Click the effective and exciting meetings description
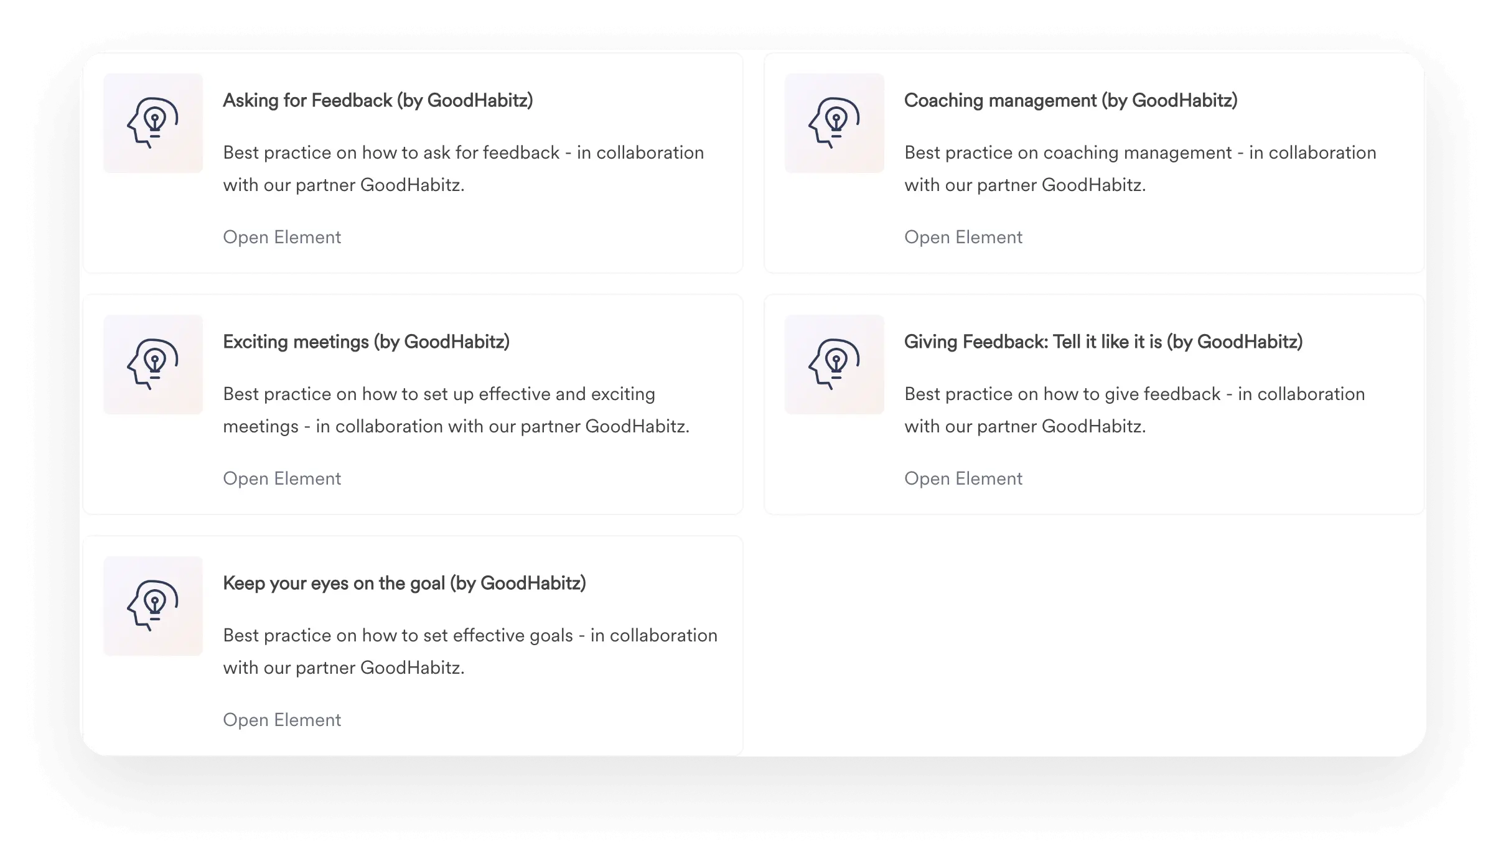 pyautogui.click(x=456, y=410)
